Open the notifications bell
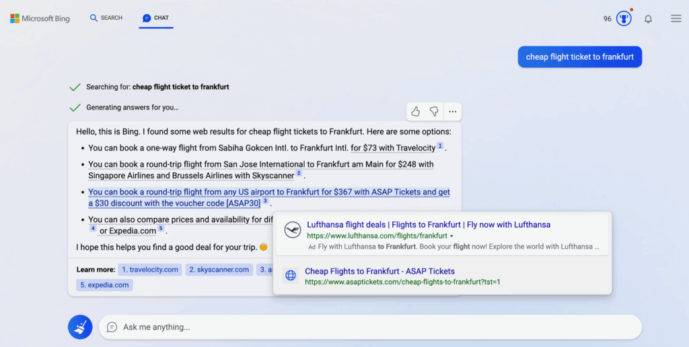This screenshot has width=689, height=347. [x=648, y=19]
